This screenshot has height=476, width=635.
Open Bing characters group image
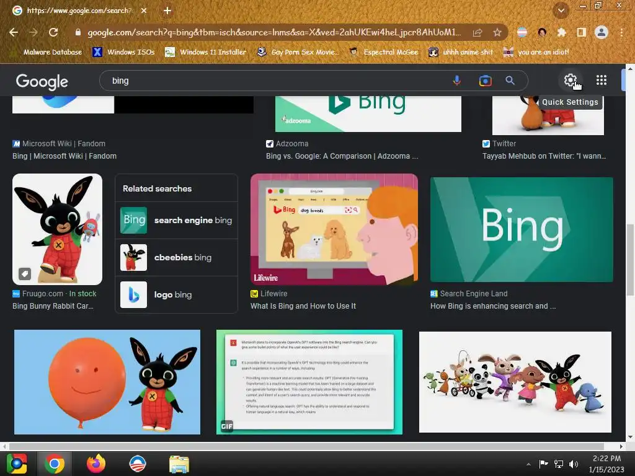pos(515,382)
